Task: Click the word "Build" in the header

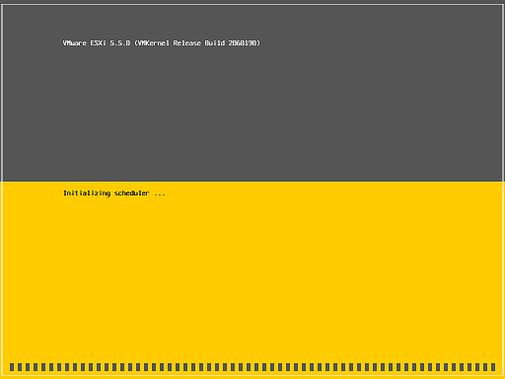Action: coord(214,43)
